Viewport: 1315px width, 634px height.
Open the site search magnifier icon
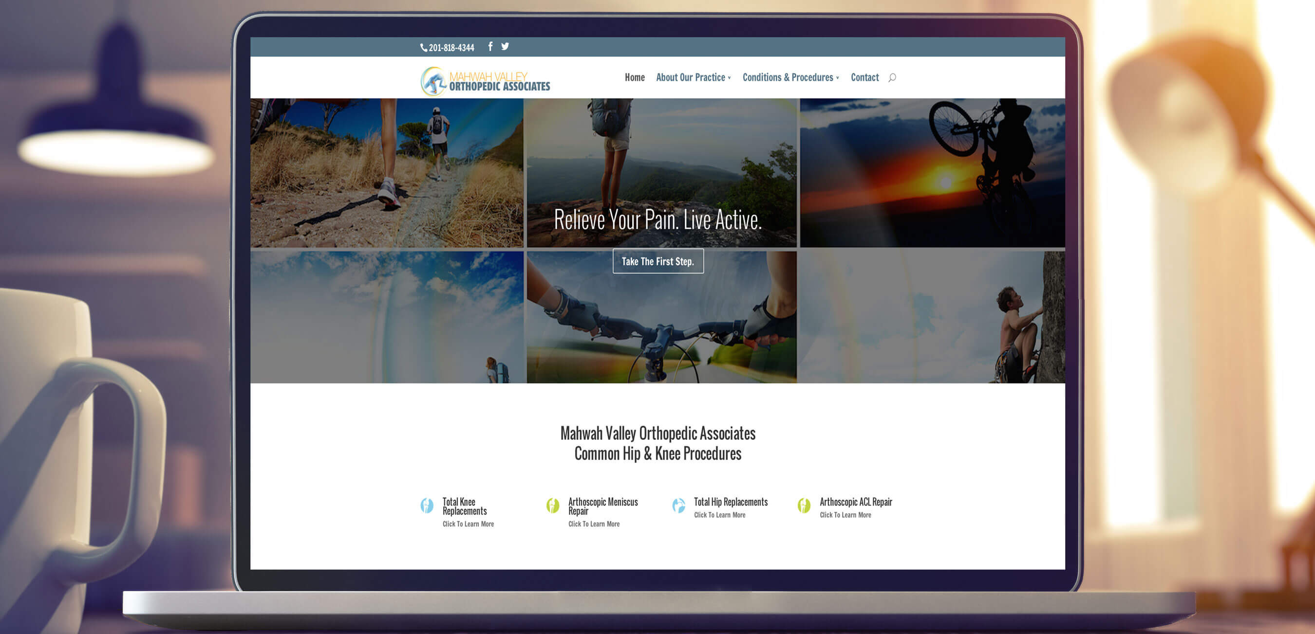click(x=892, y=77)
